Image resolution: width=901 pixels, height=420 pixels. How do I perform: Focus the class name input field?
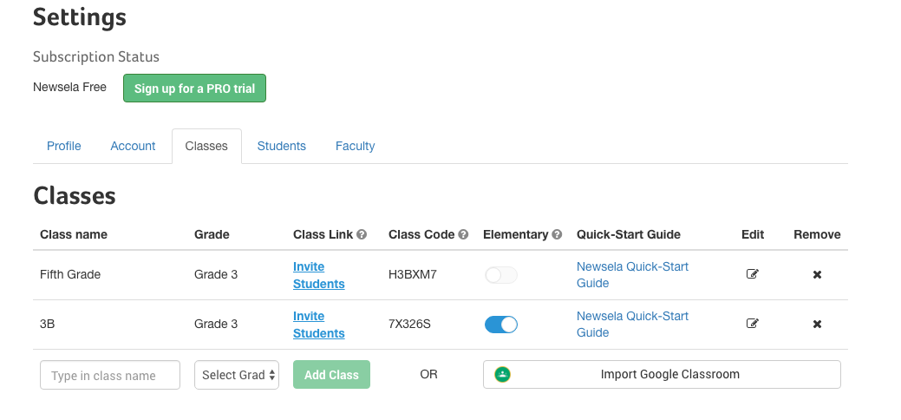(x=110, y=375)
